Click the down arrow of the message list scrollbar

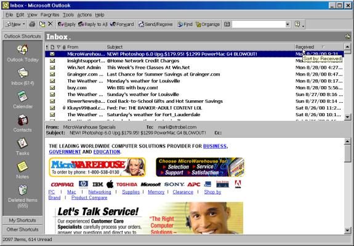click(347, 117)
